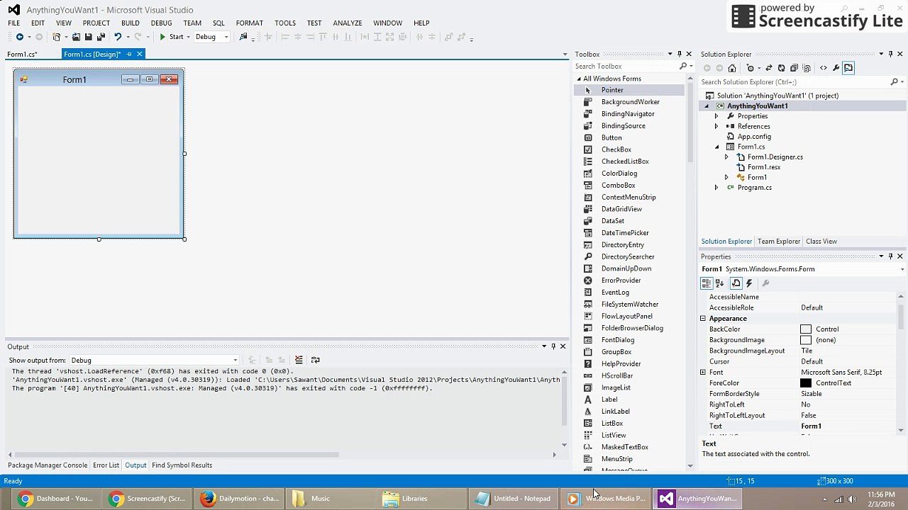908x510 pixels.
Task: Click the ForeColor black color swatch
Action: (806, 383)
